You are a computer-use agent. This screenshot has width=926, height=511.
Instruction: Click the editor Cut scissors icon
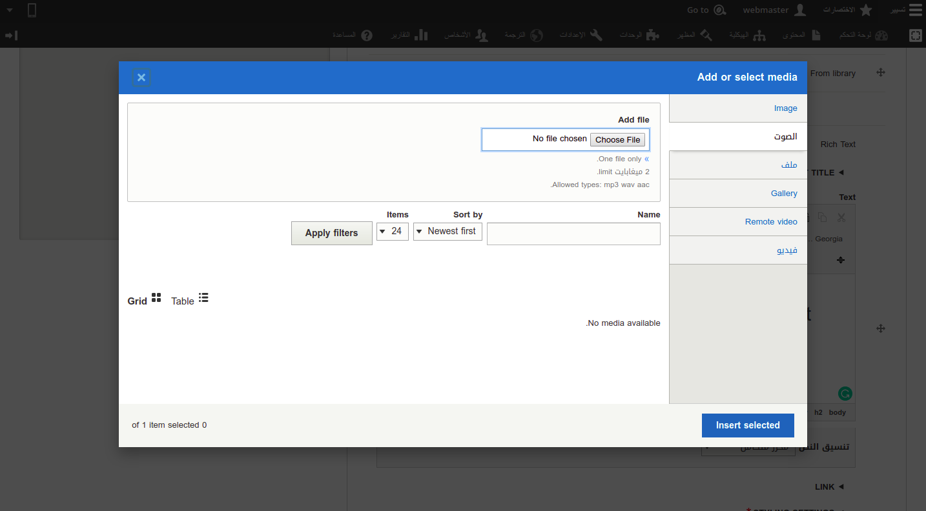[x=841, y=217]
